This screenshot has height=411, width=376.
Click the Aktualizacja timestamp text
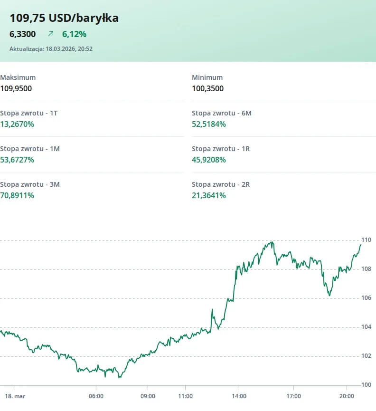(x=51, y=48)
